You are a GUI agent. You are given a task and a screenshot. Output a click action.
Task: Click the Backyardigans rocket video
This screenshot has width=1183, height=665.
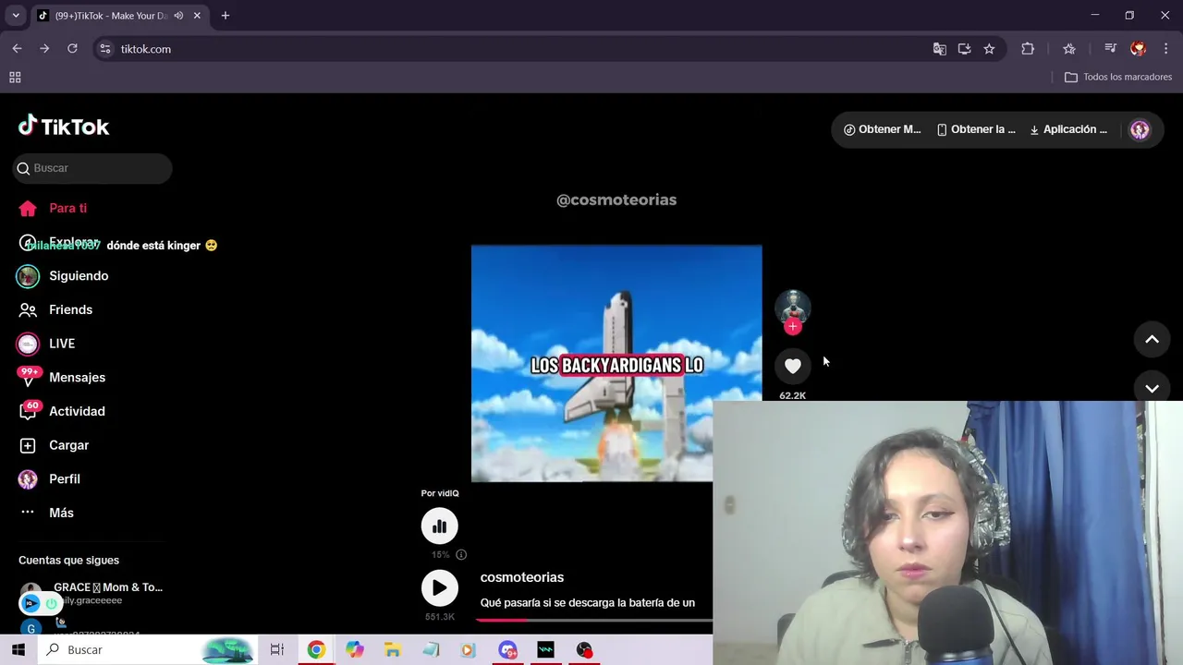616,363
